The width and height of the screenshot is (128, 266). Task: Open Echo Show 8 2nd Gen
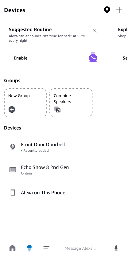tap(64, 170)
